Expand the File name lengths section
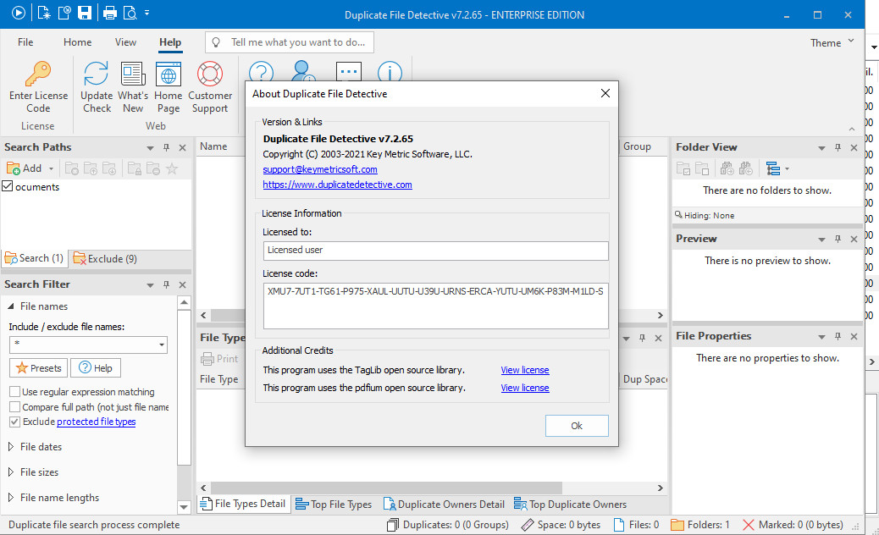879x535 pixels. pos(11,498)
